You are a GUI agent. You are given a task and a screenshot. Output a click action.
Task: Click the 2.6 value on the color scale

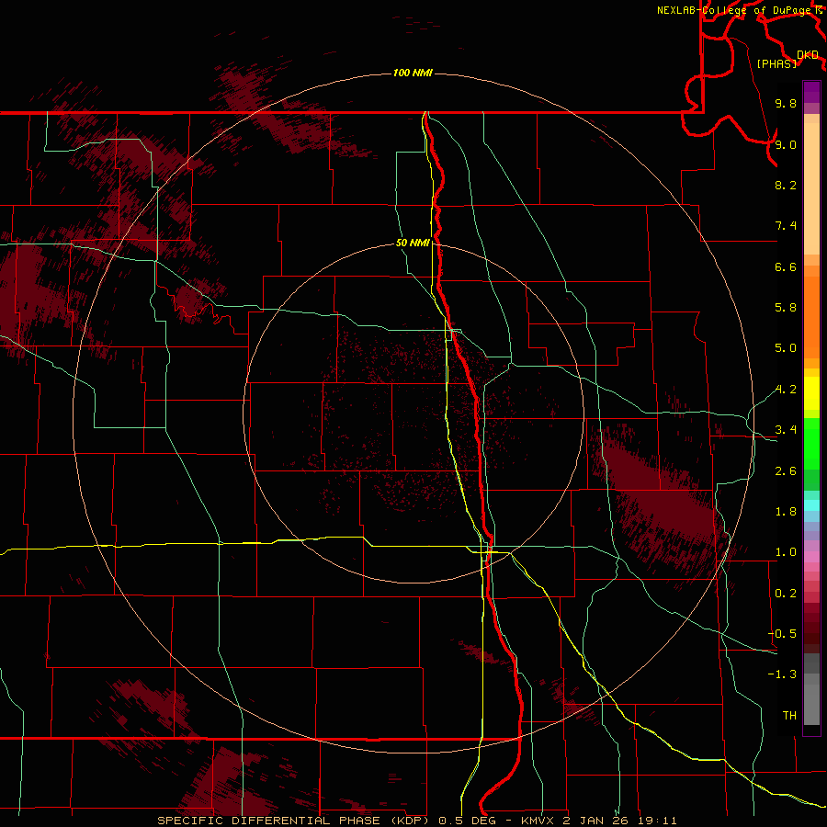(786, 471)
